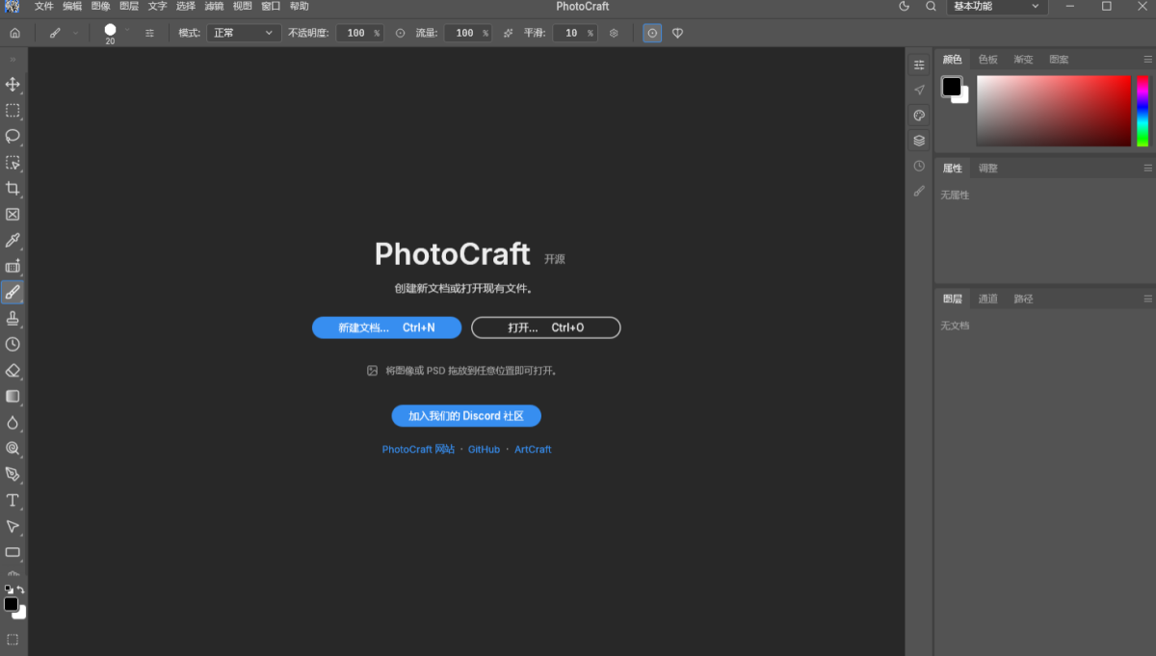The image size is (1156, 656).
Task: Select the Brush tool in left toolbar
Action: coord(13,292)
